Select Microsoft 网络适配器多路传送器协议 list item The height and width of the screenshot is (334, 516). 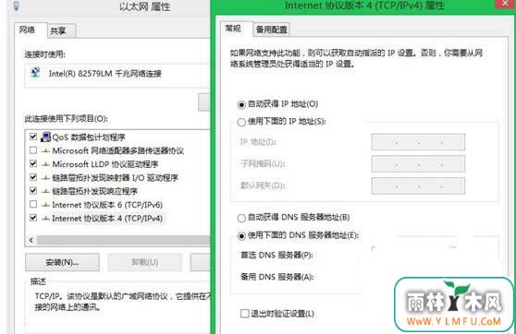(x=117, y=150)
